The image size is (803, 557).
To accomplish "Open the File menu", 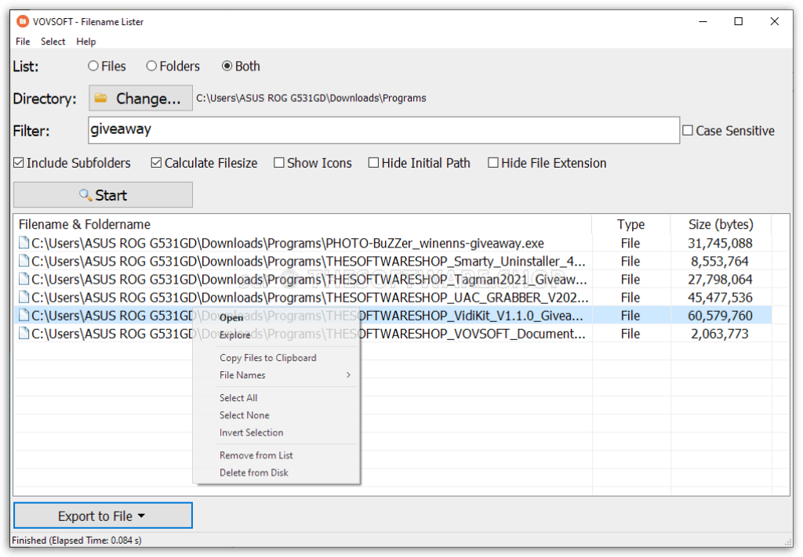I will 23,42.
